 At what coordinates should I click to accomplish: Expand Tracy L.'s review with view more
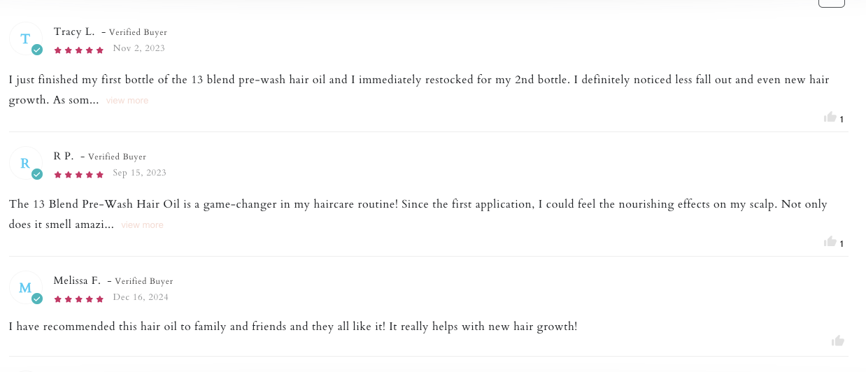coord(127,101)
